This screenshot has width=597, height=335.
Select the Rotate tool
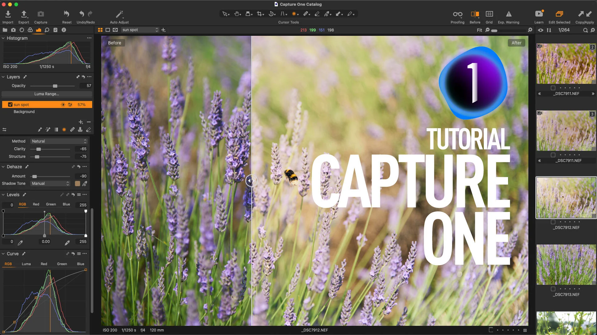(x=271, y=14)
